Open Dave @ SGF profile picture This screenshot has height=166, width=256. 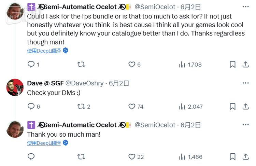(15, 87)
